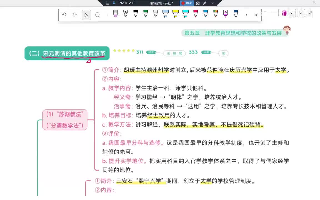Click the recorder pin icon
Screen dimensions: 320x200
[x=114, y=3]
